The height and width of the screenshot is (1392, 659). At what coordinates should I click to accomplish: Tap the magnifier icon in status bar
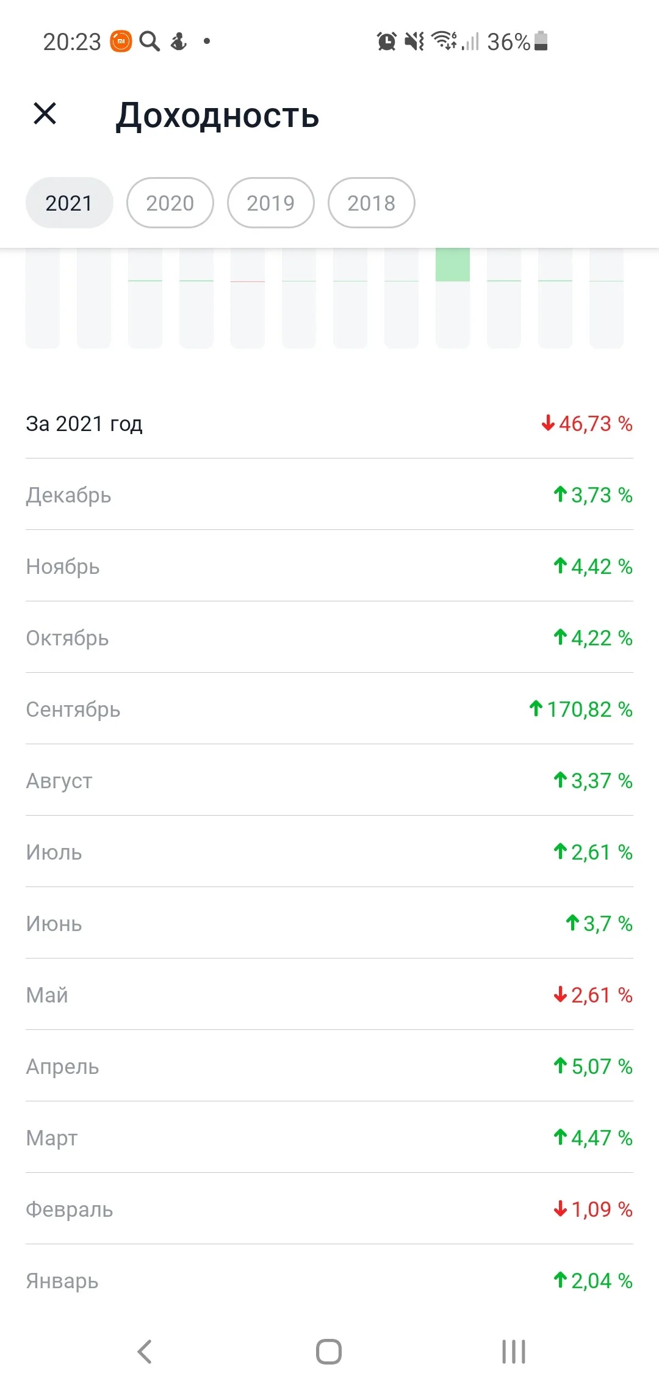click(x=149, y=42)
